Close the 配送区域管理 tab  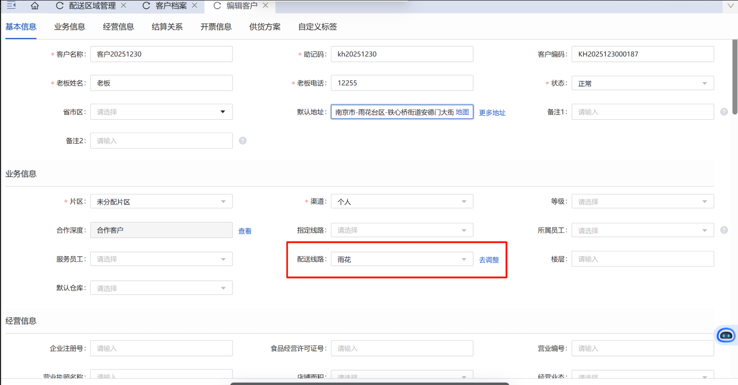tap(123, 5)
